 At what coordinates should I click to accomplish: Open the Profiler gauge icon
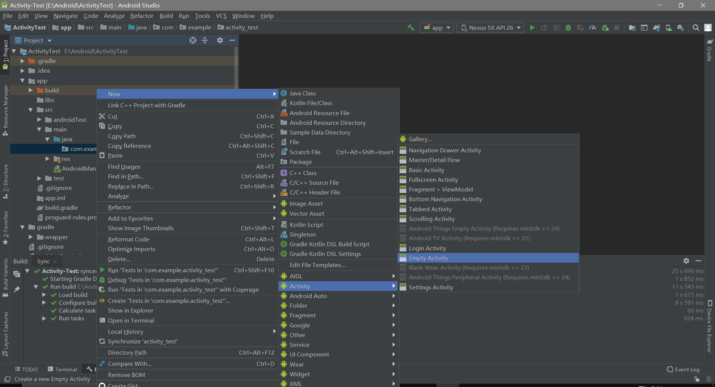point(592,28)
